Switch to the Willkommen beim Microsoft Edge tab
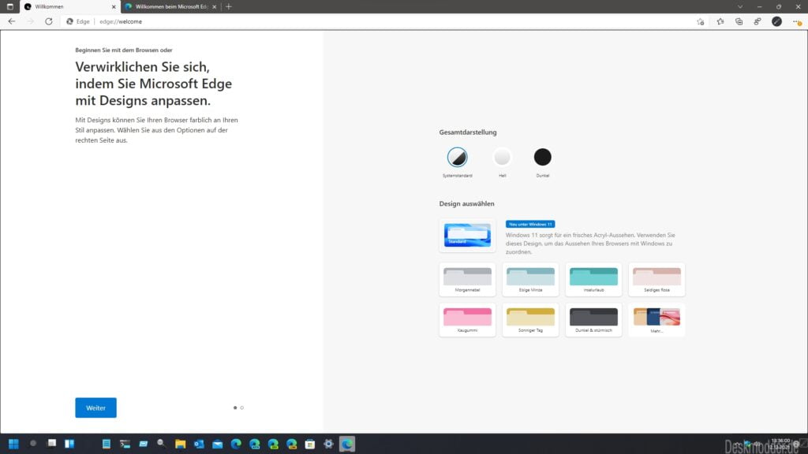 pyautogui.click(x=164, y=6)
